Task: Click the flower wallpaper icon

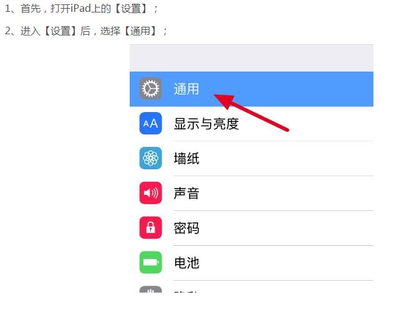Action: (151, 158)
